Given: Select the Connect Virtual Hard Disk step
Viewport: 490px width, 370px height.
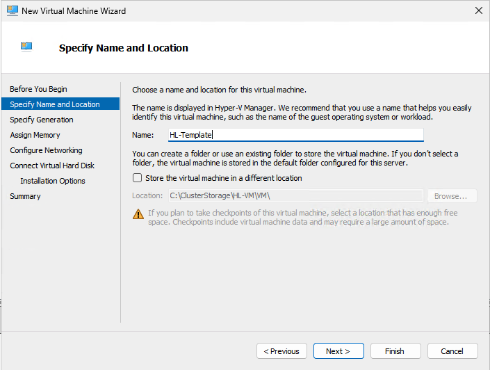Looking at the screenshot, I should [52, 166].
